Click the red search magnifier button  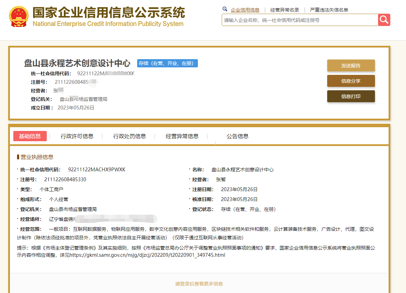(384, 20)
